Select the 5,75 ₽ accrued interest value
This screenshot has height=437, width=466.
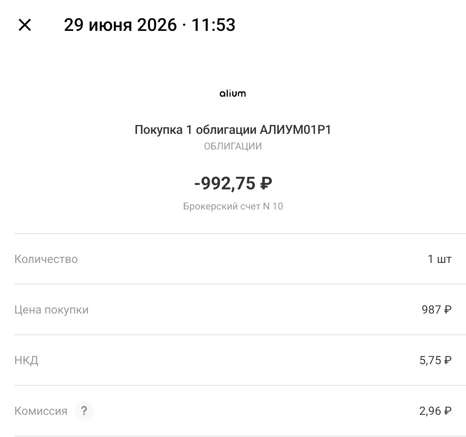435,360
